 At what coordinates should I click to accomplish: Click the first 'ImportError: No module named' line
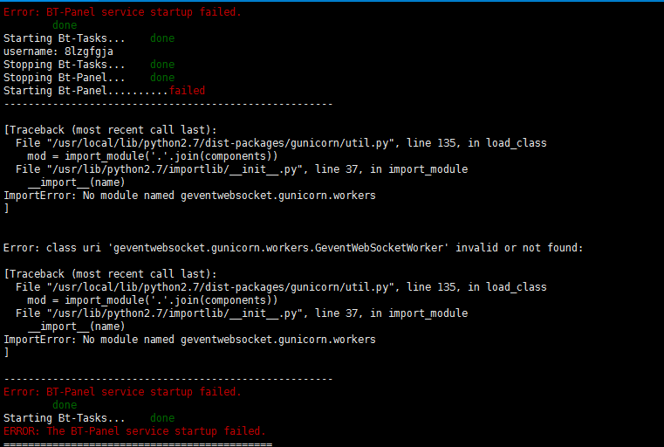(189, 196)
